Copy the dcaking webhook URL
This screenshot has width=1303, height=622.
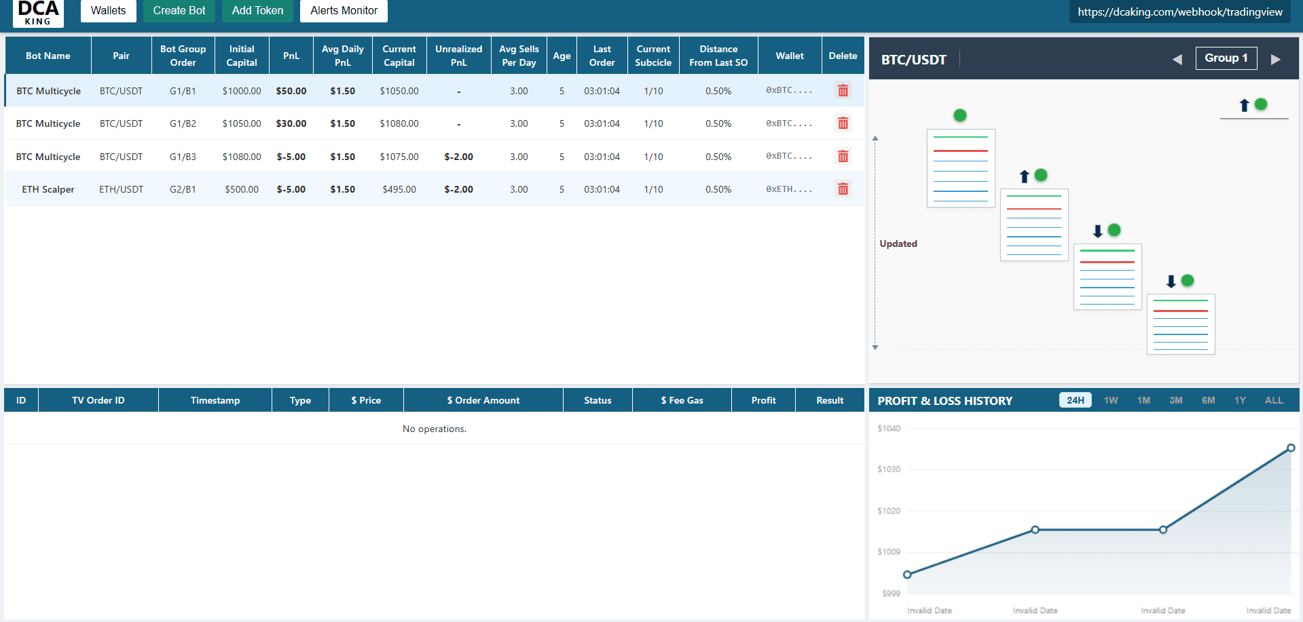pos(1180,12)
